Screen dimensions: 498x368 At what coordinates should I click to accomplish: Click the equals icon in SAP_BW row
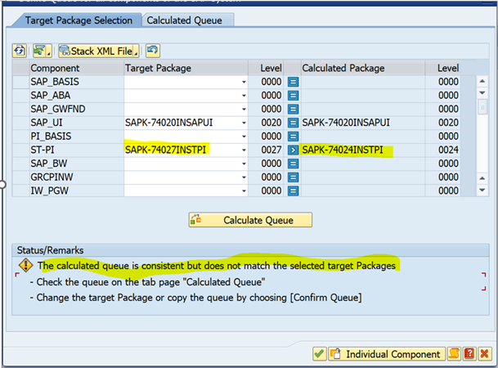tap(293, 164)
